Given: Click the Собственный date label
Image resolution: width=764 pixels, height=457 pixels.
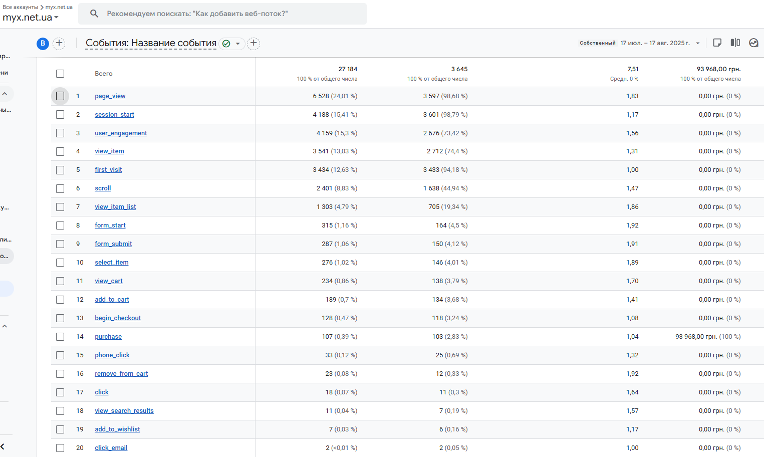Looking at the screenshot, I should (x=598, y=43).
